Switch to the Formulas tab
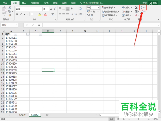This screenshot has height=121, width=161. click(x=46, y=3)
